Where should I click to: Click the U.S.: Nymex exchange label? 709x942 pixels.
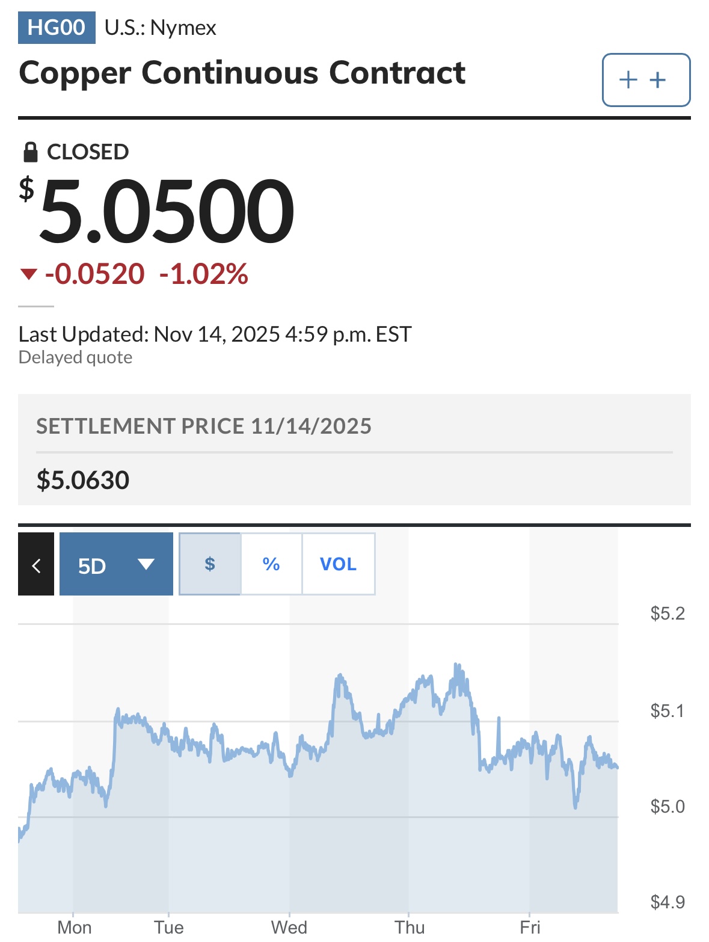click(161, 28)
